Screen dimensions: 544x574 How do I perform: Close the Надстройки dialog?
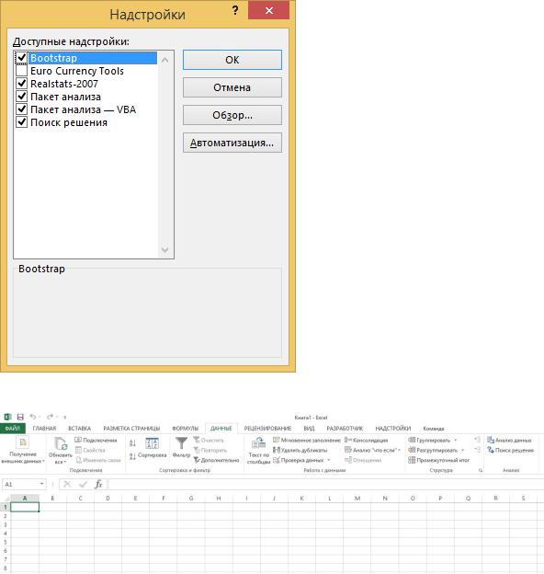(268, 10)
